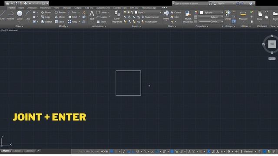Viewport: 278px width, 156px height.
Task: Click the Make Current layer button
Action: click(150, 17)
